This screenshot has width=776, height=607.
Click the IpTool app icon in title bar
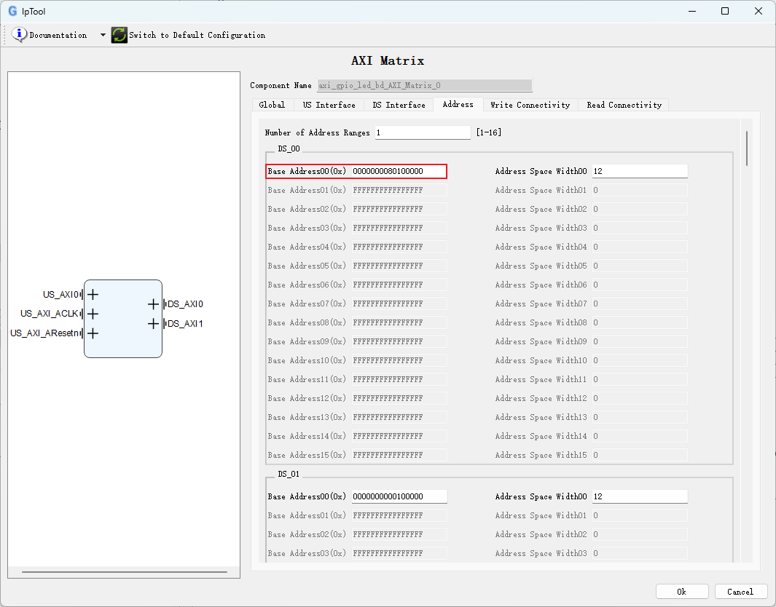12,11
